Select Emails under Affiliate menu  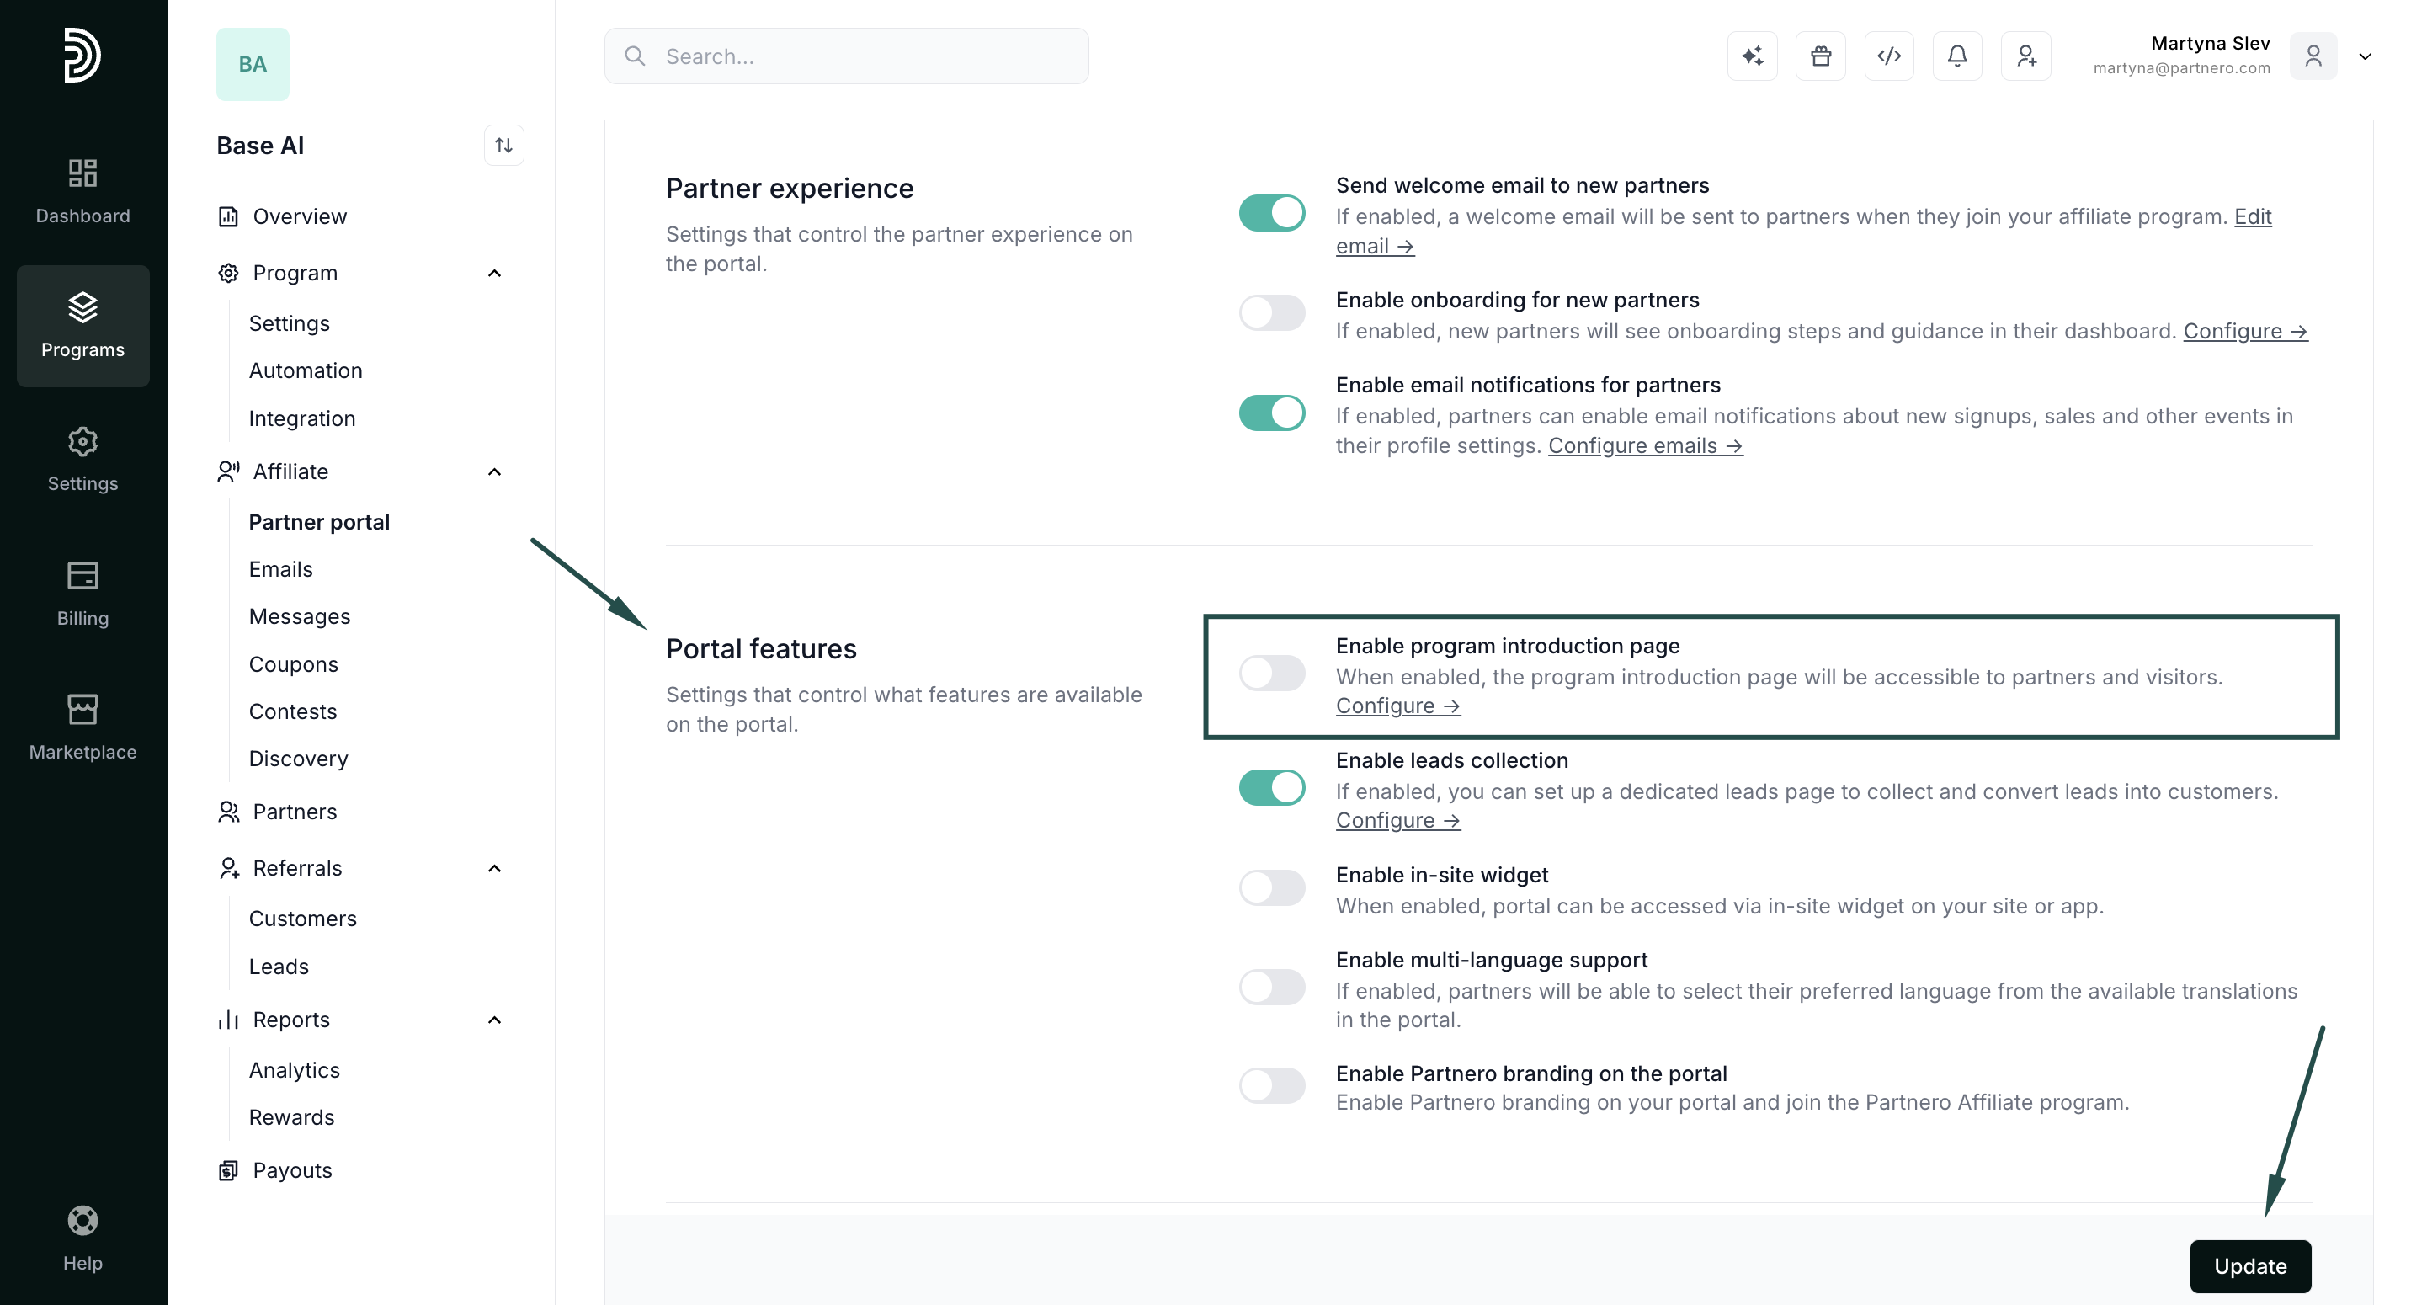coord(281,569)
